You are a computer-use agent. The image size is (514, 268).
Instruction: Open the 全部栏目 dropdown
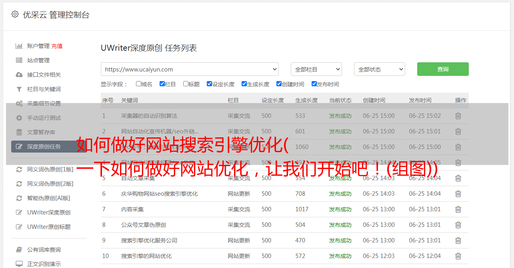coord(316,69)
